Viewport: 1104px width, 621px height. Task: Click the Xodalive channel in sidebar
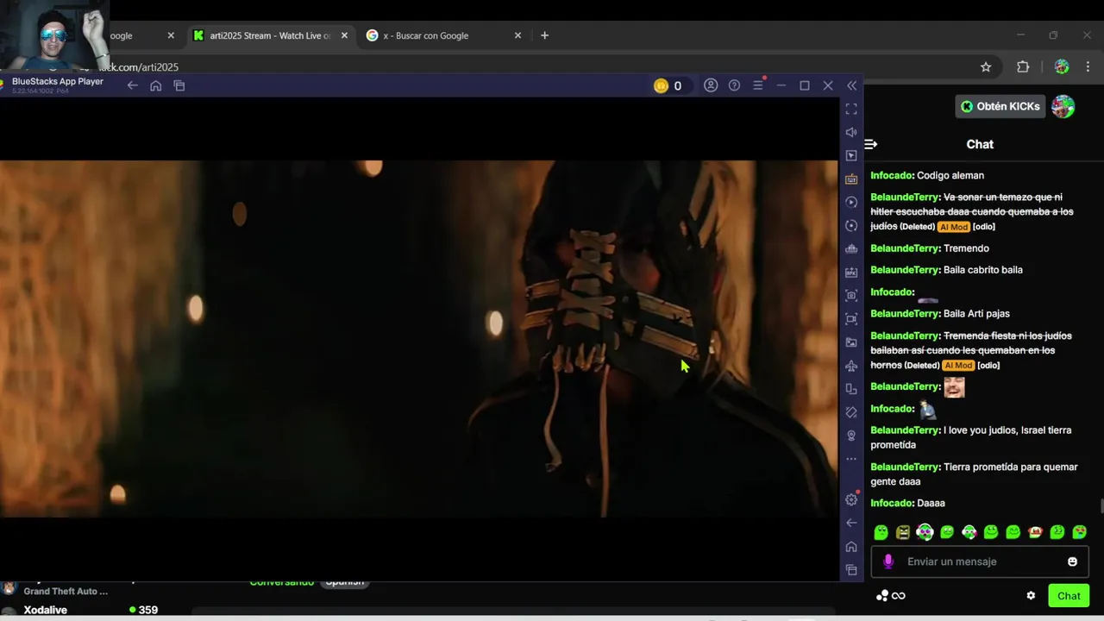(x=46, y=610)
